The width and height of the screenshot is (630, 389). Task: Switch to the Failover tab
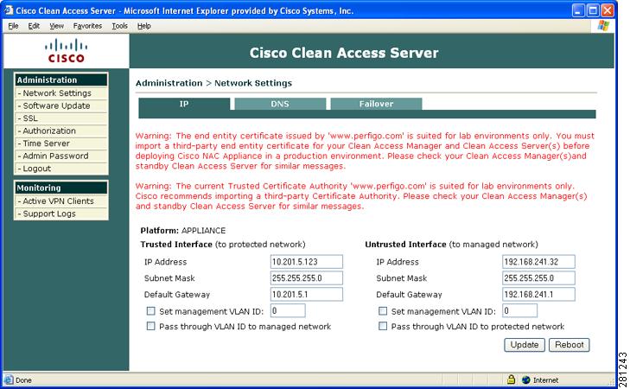click(x=376, y=104)
